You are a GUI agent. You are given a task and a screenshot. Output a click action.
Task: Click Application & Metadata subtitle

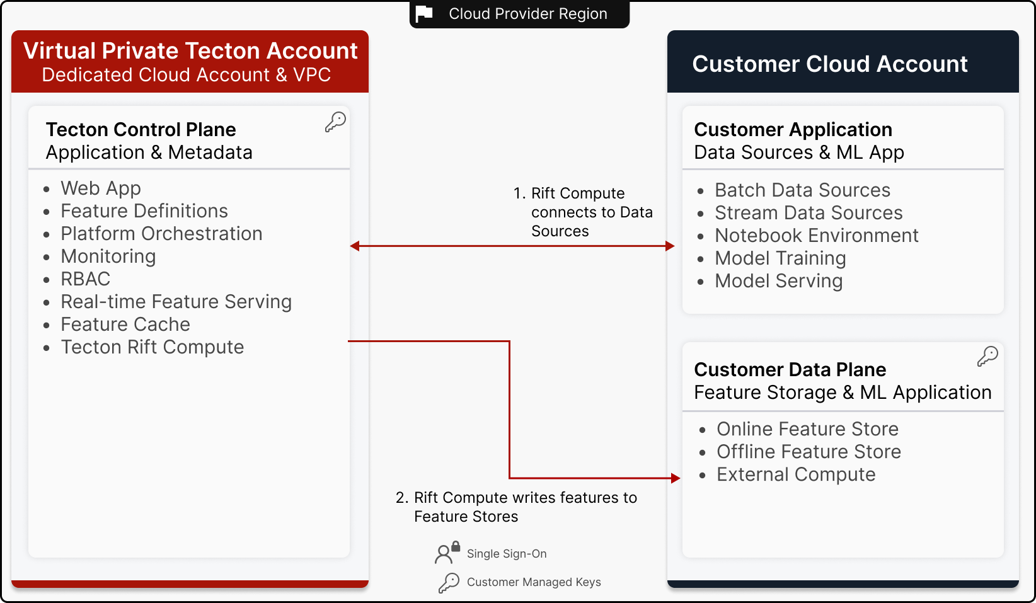point(149,152)
